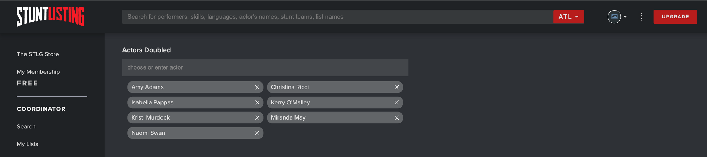Delete Isabella Pappas chip with X

pyautogui.click(x=257, y=102)
